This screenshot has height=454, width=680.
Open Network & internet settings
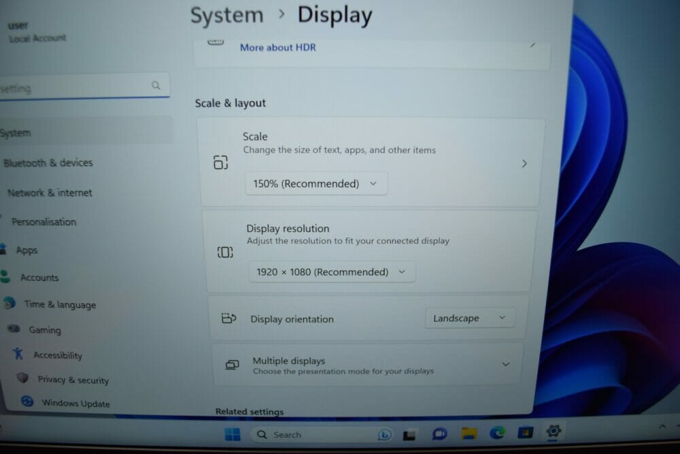pyautogui.click(x=50, y=192)
